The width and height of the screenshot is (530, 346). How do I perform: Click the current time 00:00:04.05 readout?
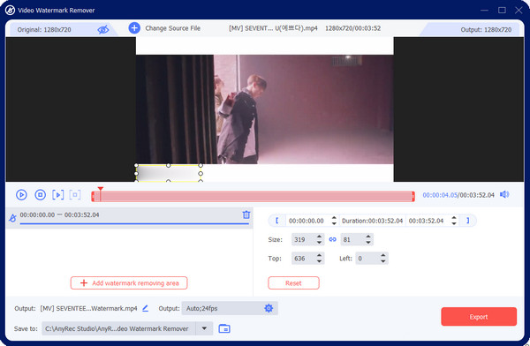pos(440,195)
